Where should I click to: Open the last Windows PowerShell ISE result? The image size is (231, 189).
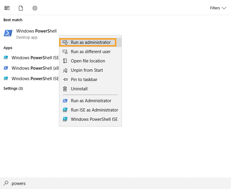pyautogui.click(x=29, y=78)
